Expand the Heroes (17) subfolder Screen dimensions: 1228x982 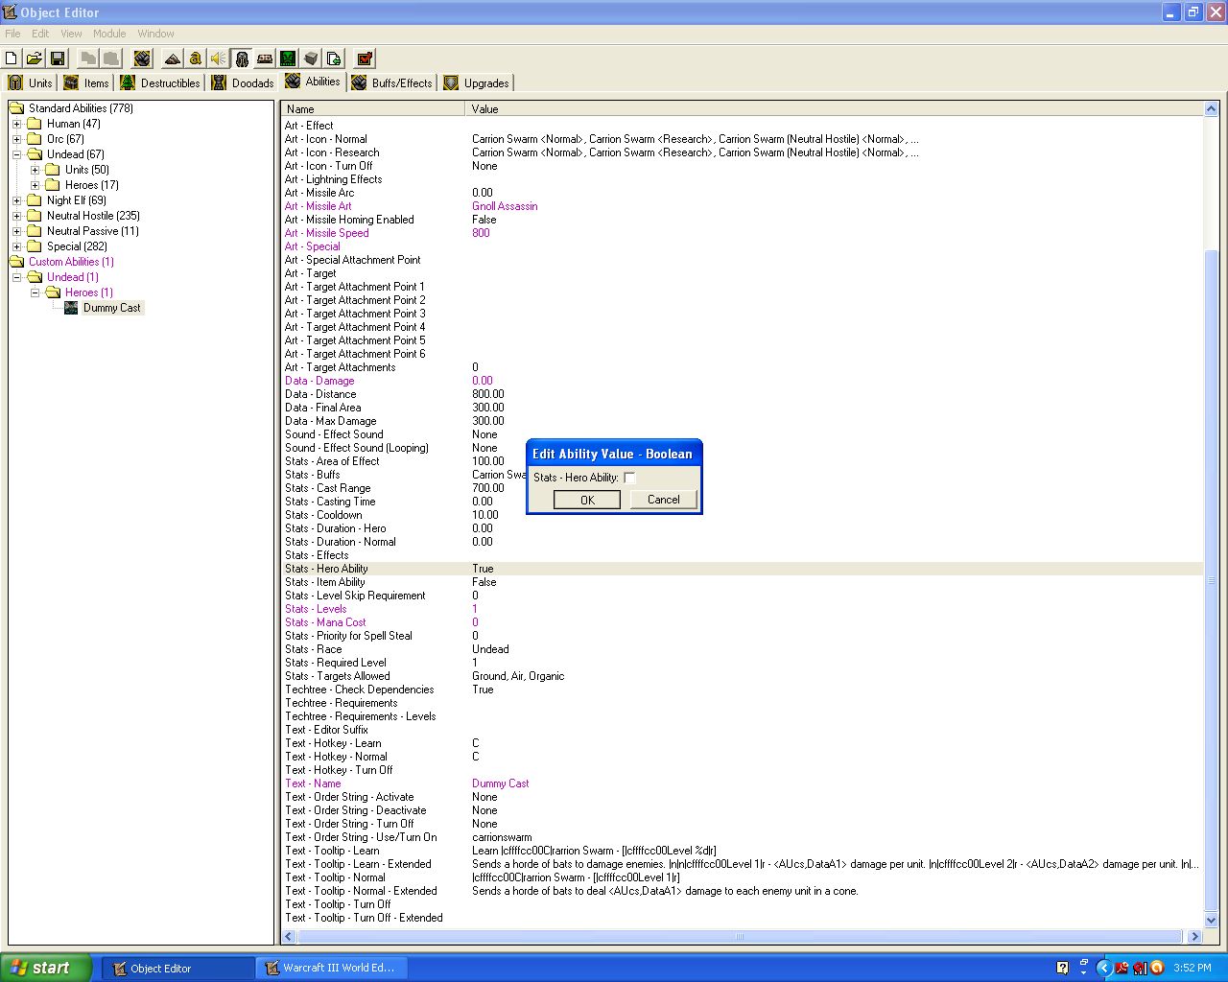(x=35, y=185)
